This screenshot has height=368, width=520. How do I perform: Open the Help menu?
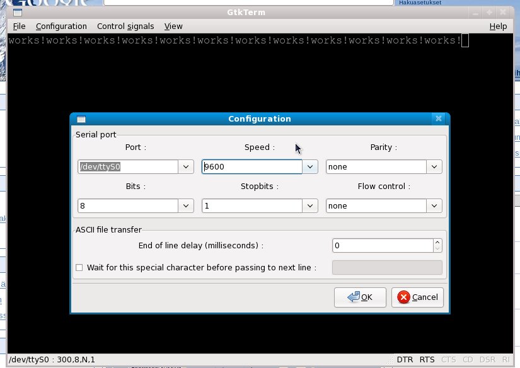(x=498, y=26)
